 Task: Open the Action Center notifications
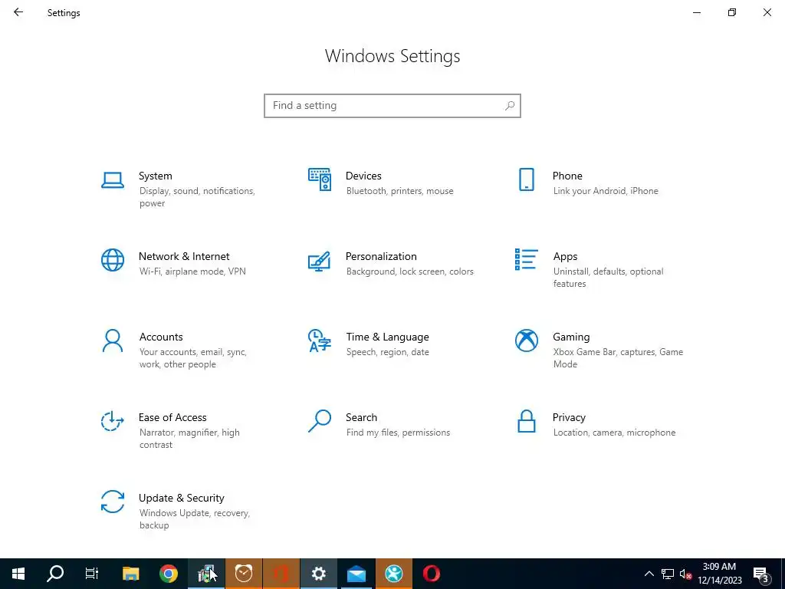pyautogui.click(x=761, y=574)
